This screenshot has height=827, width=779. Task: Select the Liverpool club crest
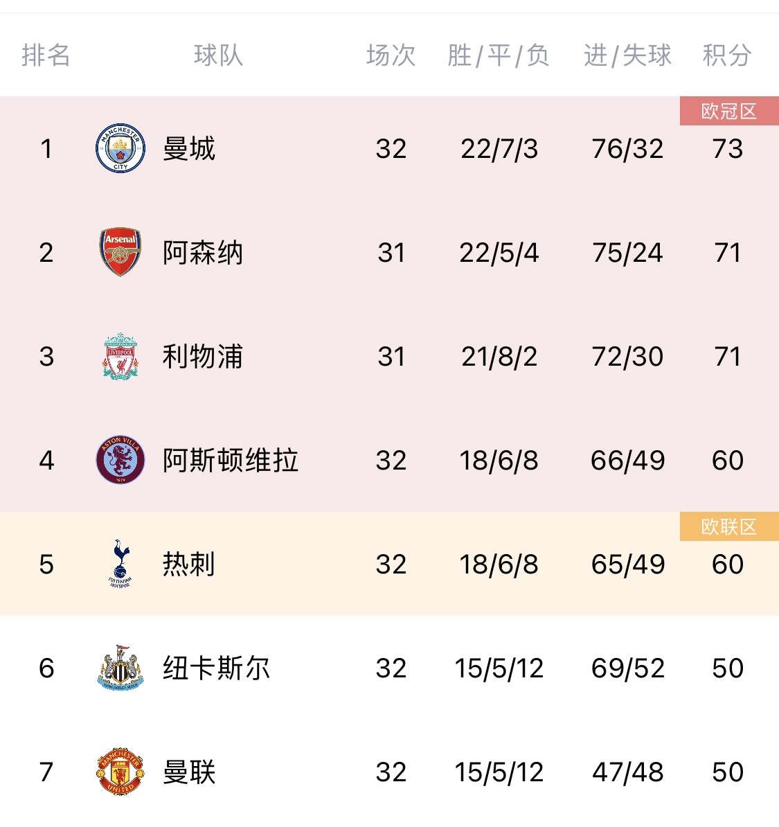coord(120,356)
